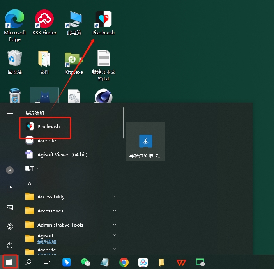Expand the Accessories folder
The height and width of the screenshot is (269, 274).
[71, 211]
